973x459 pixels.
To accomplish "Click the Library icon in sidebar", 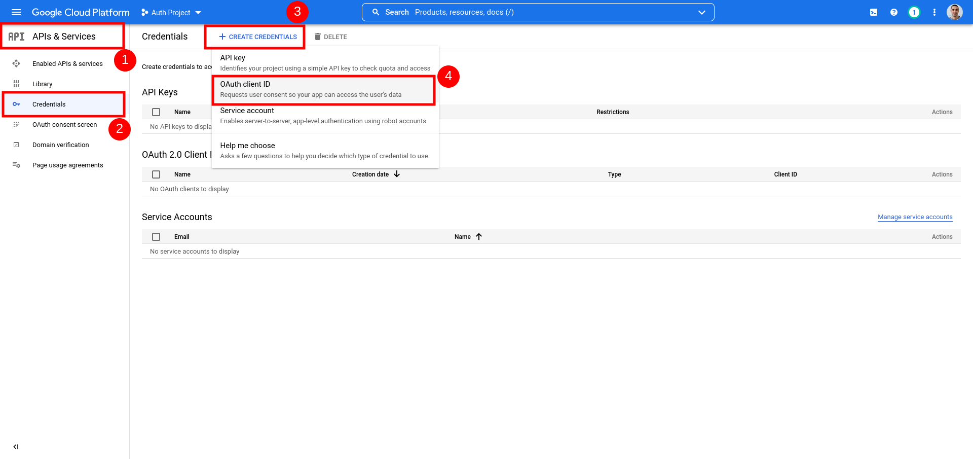I will [x=16, y=84].
